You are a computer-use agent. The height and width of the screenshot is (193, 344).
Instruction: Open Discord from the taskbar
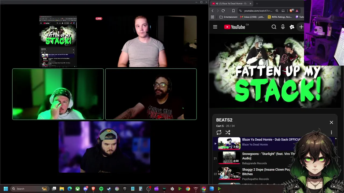click(x=85, y=189)
